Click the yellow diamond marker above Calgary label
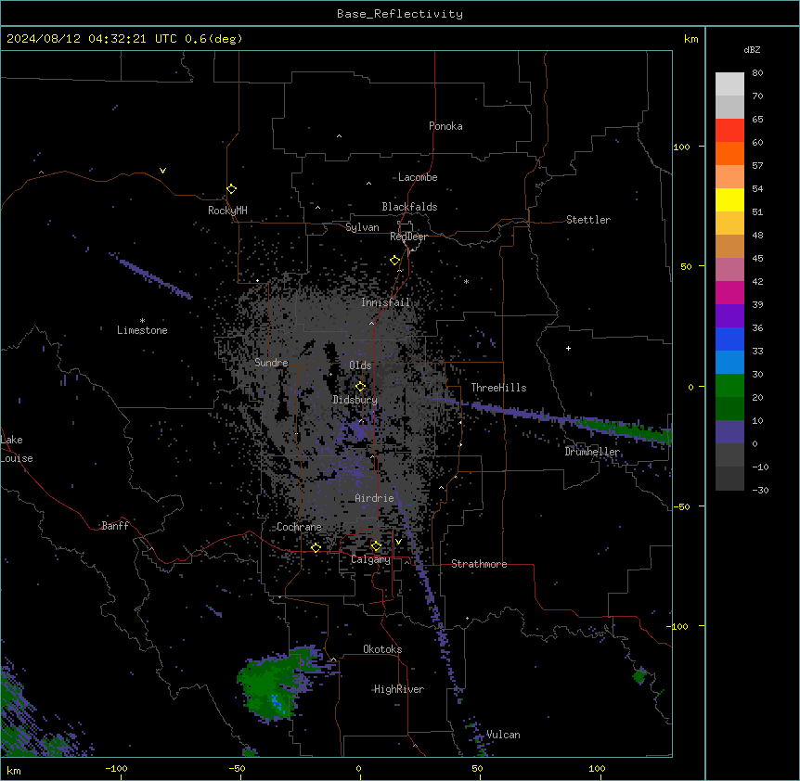Viewport: 800px width, 781px height. click(x=376, y=546)
